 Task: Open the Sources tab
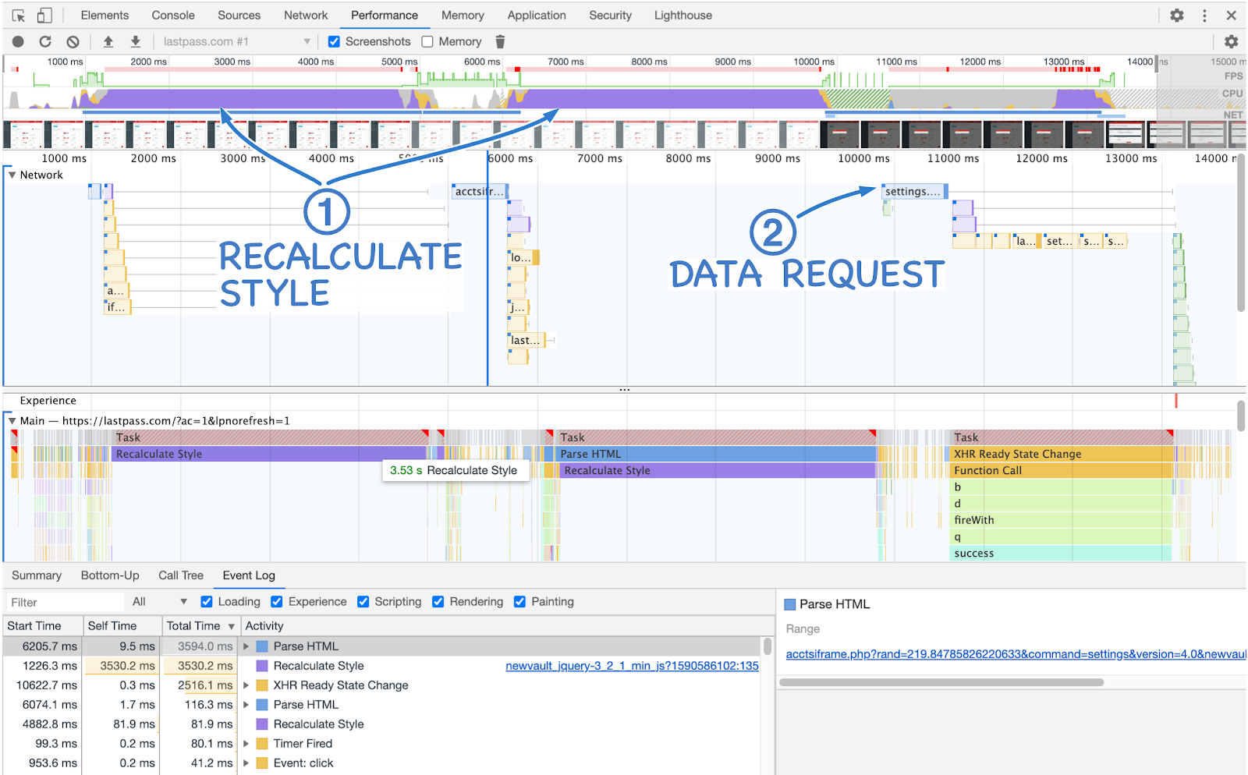click(x=239, y=16)
